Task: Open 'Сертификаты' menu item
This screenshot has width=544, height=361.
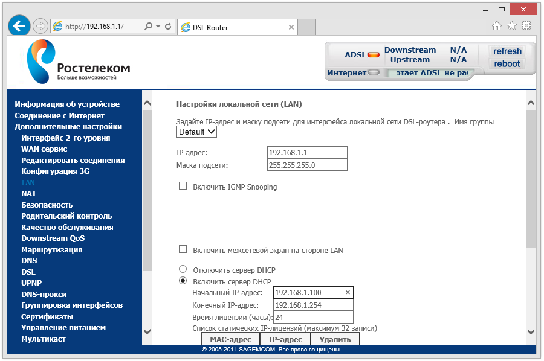Action: [x=47, y=317]
